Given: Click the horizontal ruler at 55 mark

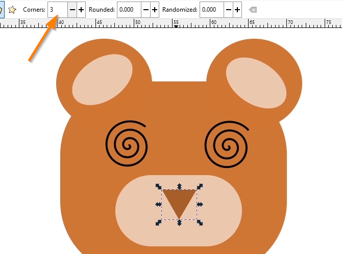Looking at the screenshot, I should coord(176,23).
